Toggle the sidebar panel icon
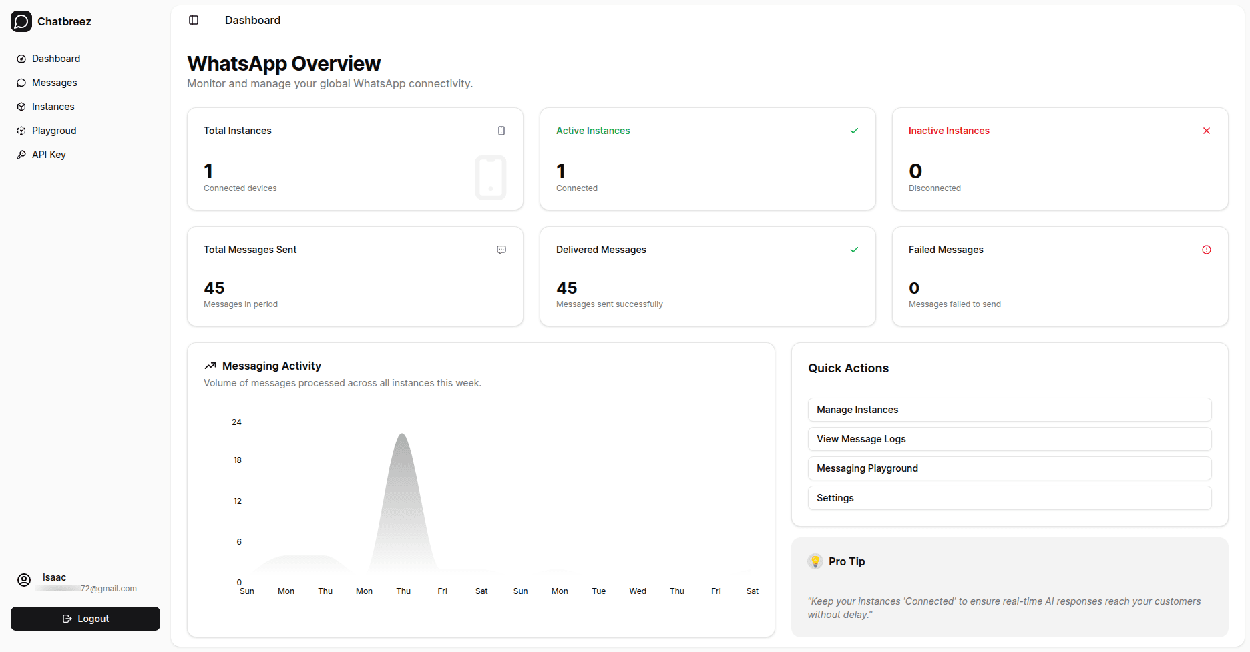The width and height of the screenshot is (1250, 652). [x=194, y=20]
